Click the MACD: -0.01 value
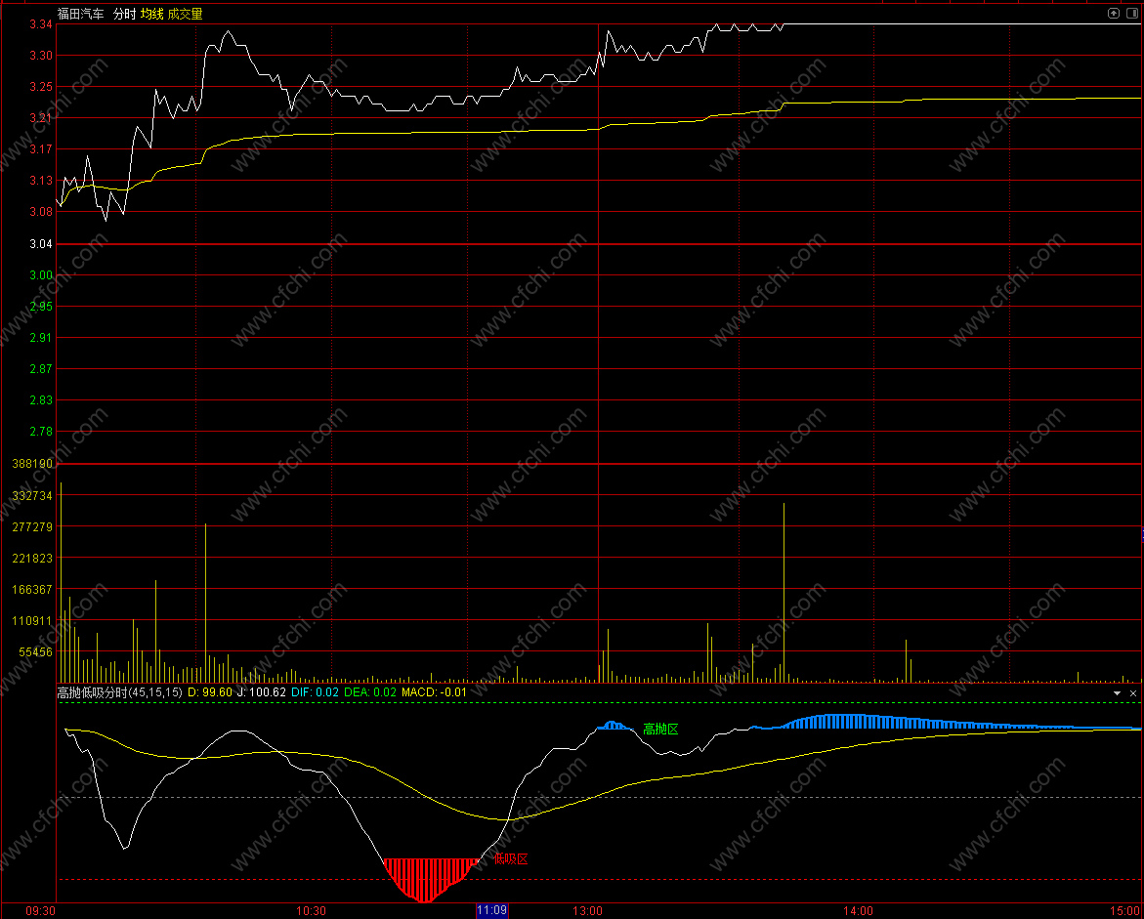Image resolution: width=1144 pixels, height=919 pixels. tap(434, 692)
